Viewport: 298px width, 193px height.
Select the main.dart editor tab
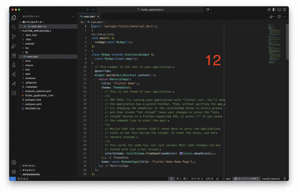89,17
